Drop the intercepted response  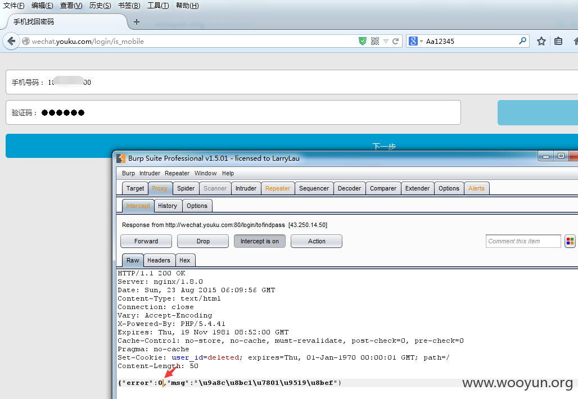(203, 241)
